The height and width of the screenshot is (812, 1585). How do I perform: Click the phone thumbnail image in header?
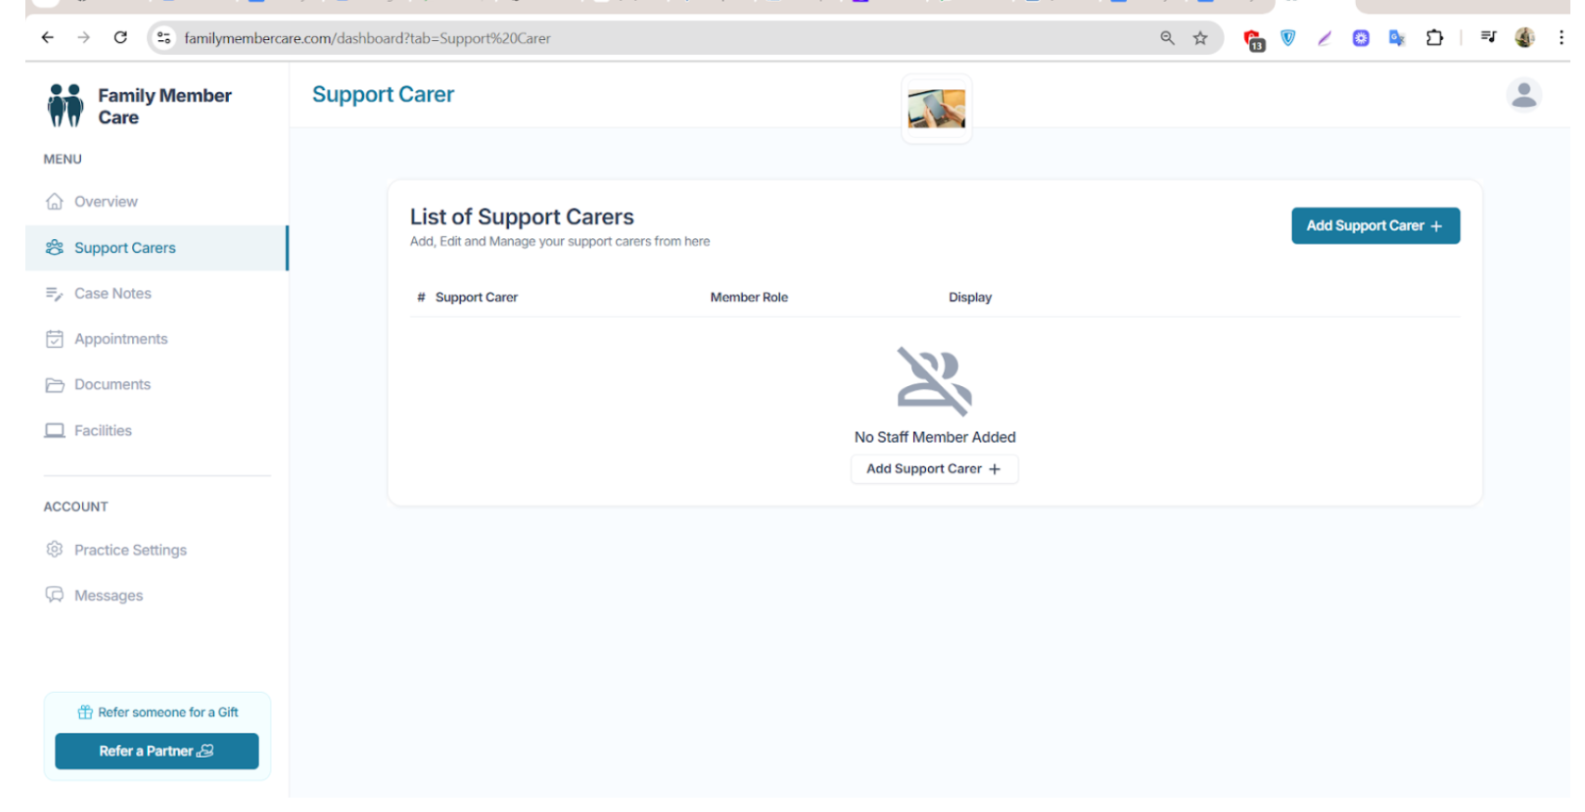(936, 109)
